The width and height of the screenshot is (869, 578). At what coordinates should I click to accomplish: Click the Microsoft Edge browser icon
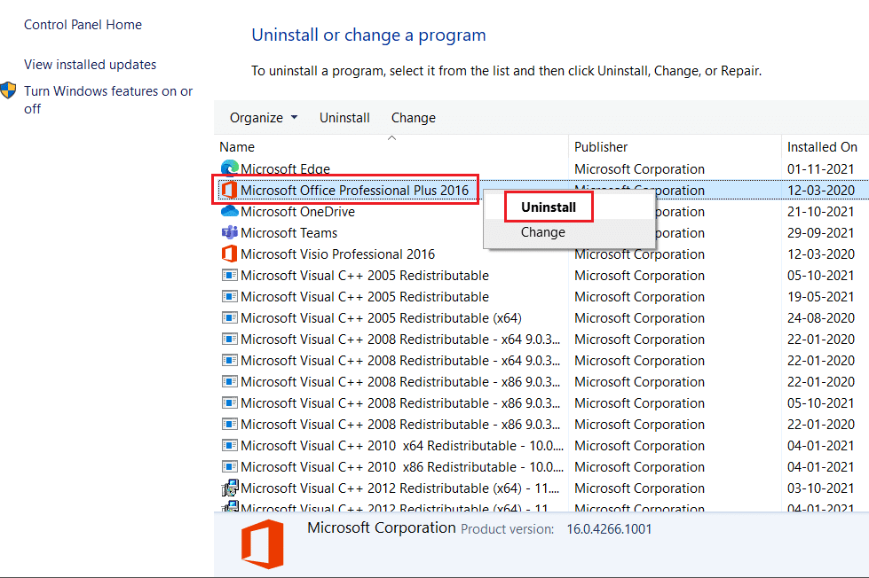[x=230, y=168]
